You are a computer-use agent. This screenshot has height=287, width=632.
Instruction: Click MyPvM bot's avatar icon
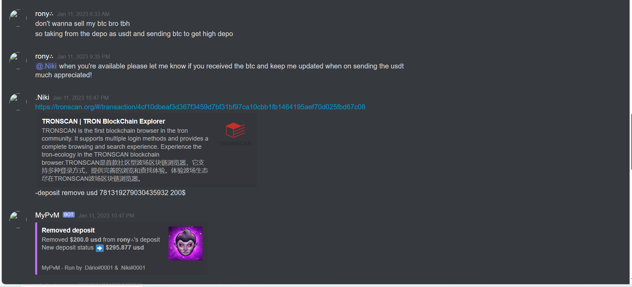point(18,219)
